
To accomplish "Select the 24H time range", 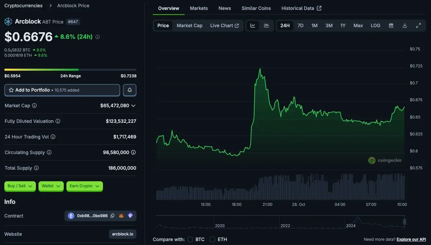I will point(285,26).
